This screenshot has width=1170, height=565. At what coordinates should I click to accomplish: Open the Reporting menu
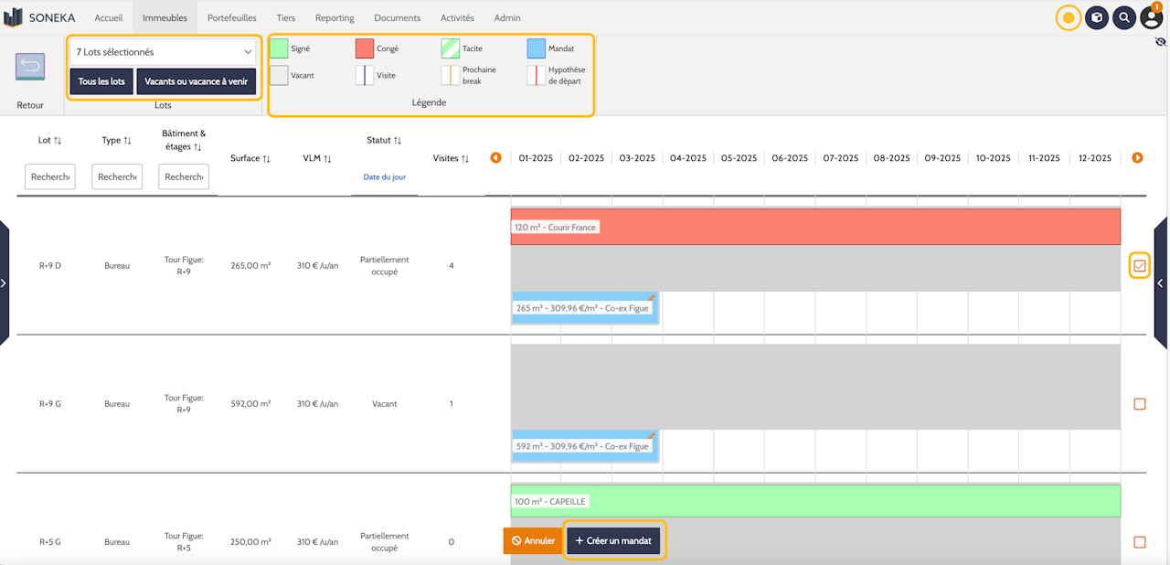click(335, 17)
